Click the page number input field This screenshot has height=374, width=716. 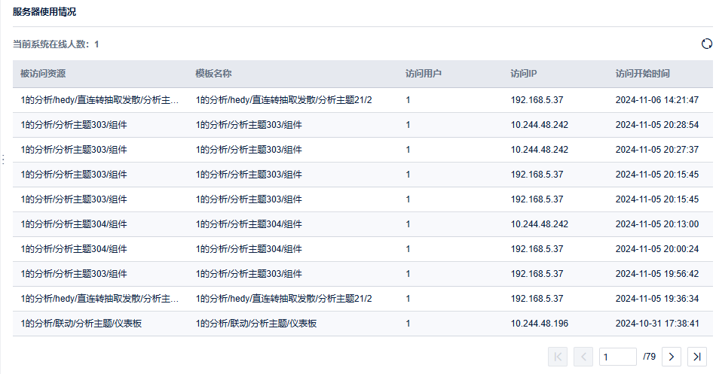[x=617, y=356]
